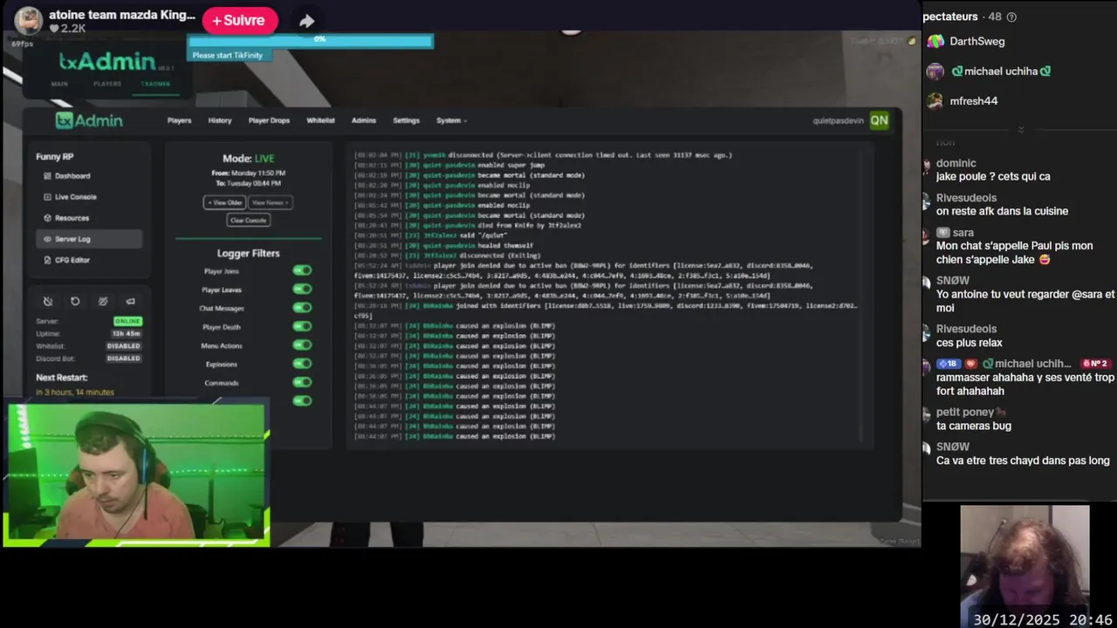The height and width of the screenshot is (628, 1117).
Task: Click mfresh44's avatar in spectators list
Action: tap(935, 100)
